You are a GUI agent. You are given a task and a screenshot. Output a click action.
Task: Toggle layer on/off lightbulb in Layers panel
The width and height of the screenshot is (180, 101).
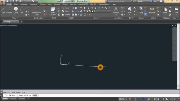85,11
